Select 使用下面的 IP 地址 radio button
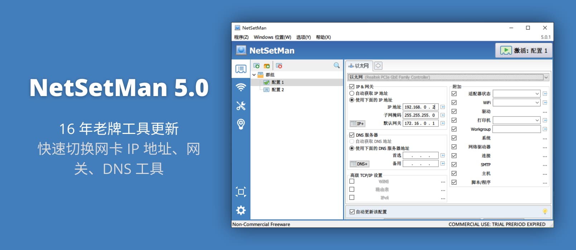 tap(352, 100)
